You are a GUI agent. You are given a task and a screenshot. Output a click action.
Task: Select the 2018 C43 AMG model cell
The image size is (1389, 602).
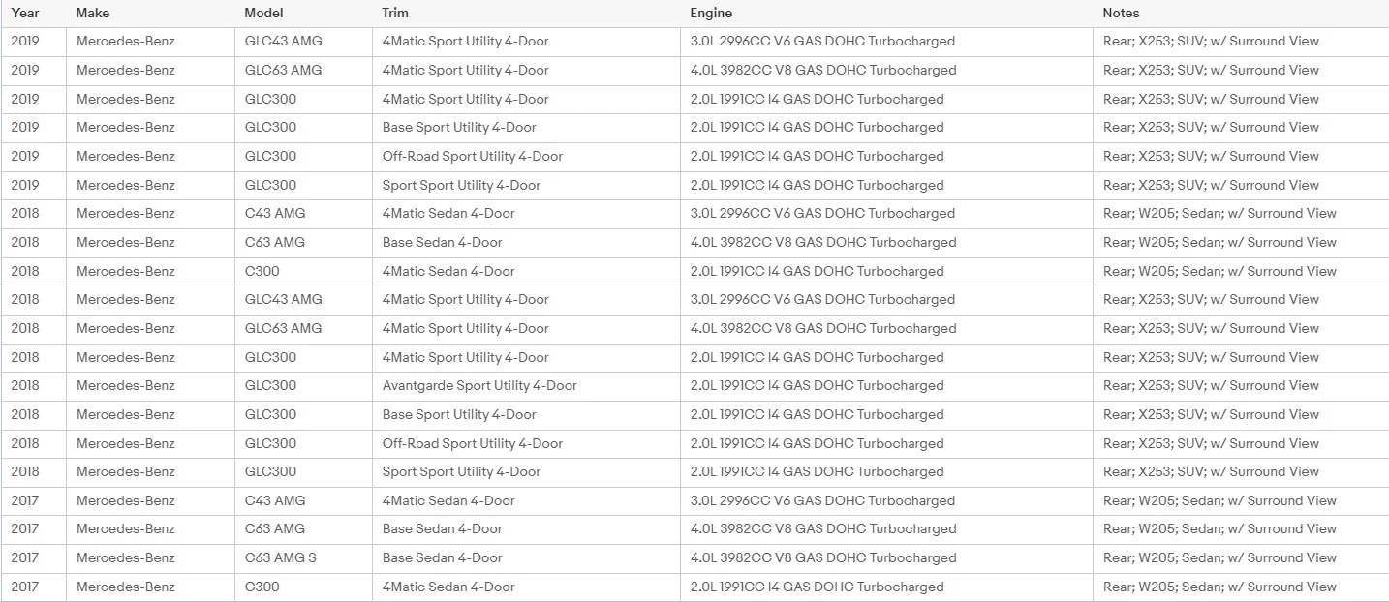click(275, 214)
